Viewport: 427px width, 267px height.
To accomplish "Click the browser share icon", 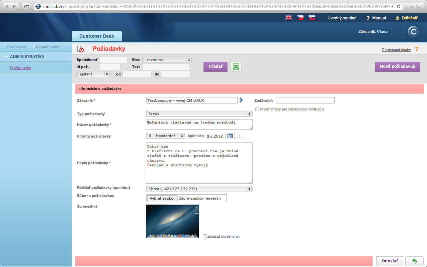I will 27,6.
